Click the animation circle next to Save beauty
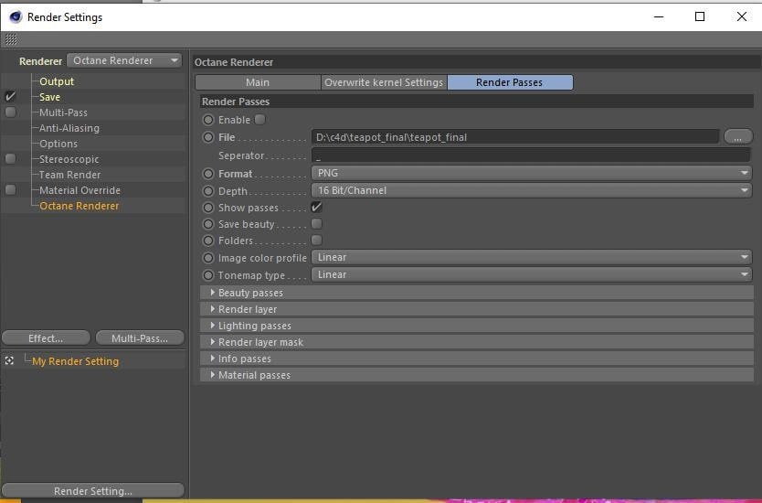Image resolution: width=762 pixels, height=503 pixels. click(x=208, y=224)
